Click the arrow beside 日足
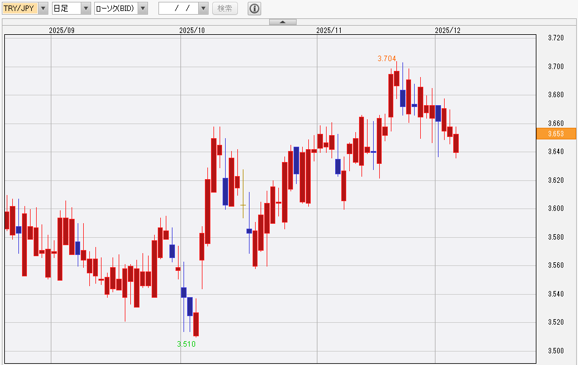Image resolution: width=578 pixels, height=365 pixels. tap(86, 8)
